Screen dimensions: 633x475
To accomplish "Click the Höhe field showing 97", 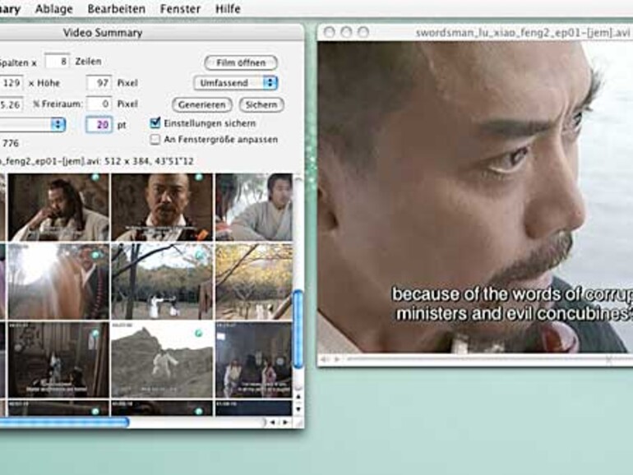I will click(99, 83).
